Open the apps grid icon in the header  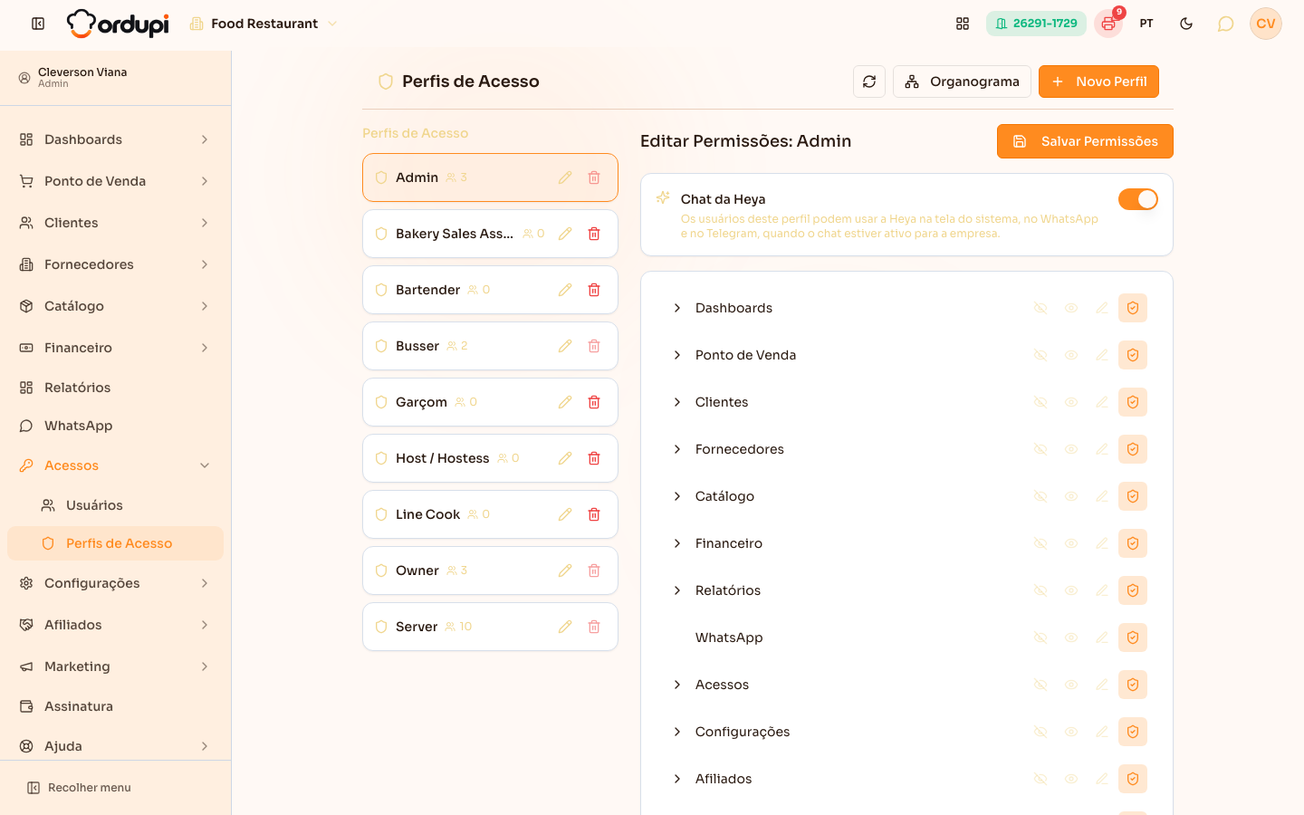[963, 24]
